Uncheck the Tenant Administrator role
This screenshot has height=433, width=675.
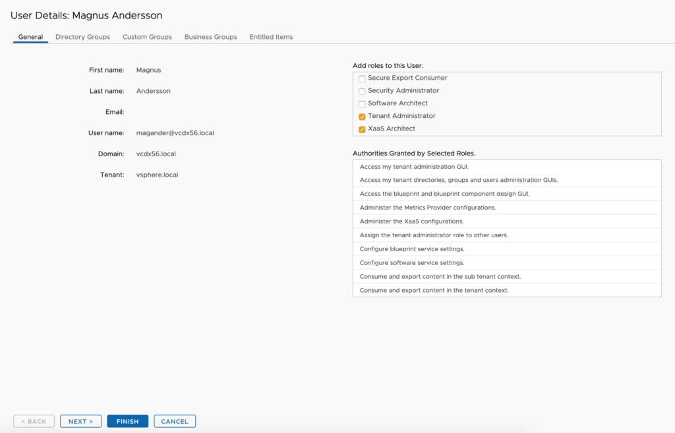point(362,117)
